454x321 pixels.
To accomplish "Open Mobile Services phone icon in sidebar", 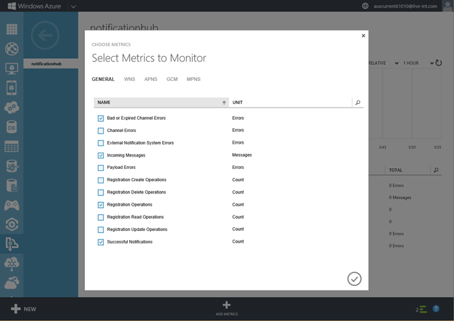I will (12, 88).
